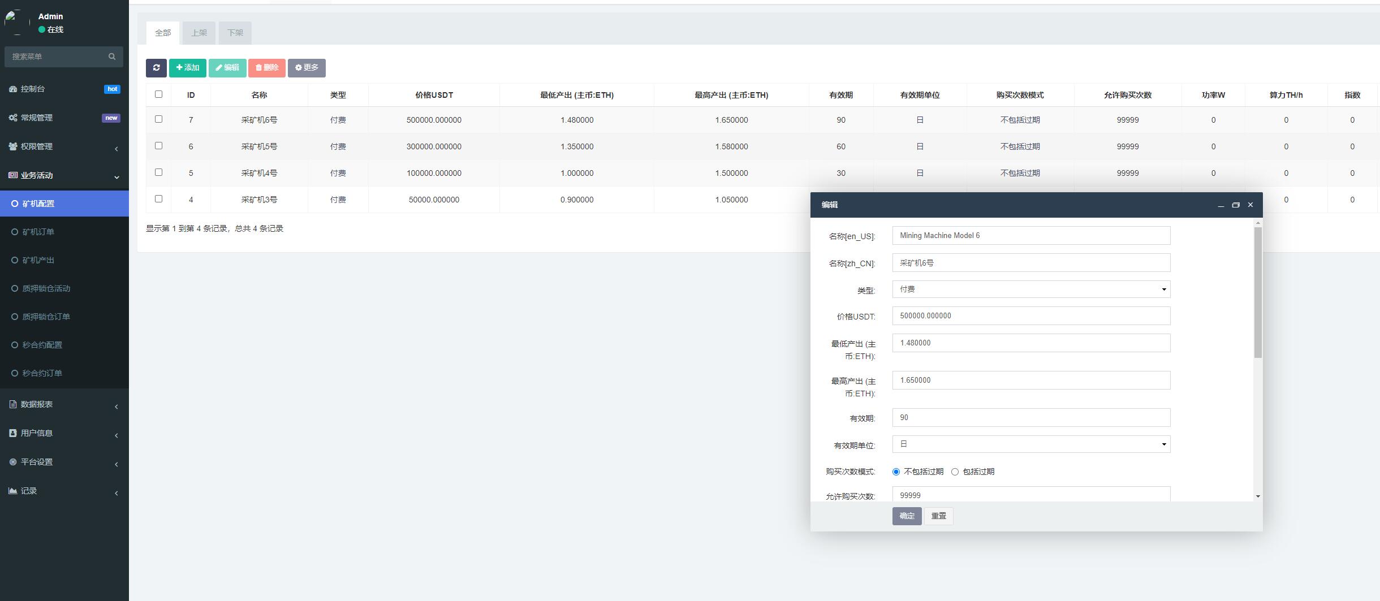Toggle the select-all checkbox in table header
Screen dimensions: 1380x601
[x=158, y=94]
